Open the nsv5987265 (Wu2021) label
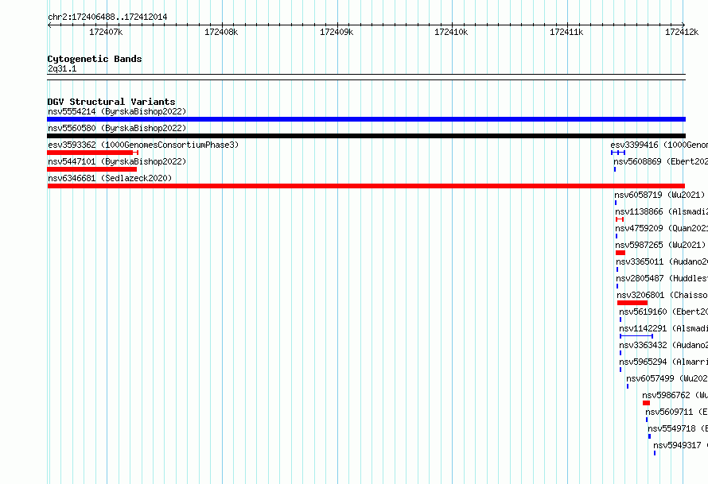 click(x=660, y=245)
